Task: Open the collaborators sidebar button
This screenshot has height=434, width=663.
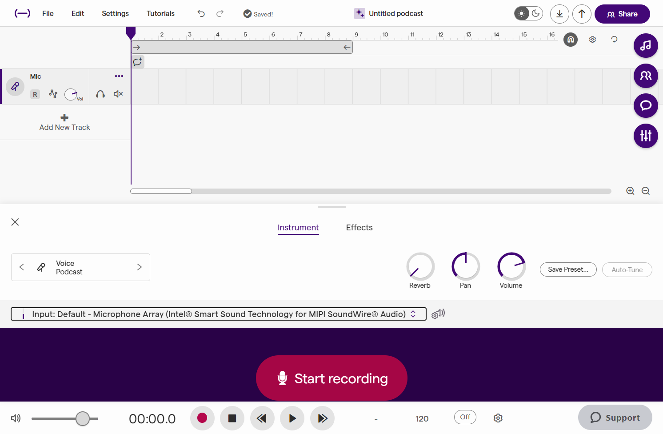Action: coord(646,76)
